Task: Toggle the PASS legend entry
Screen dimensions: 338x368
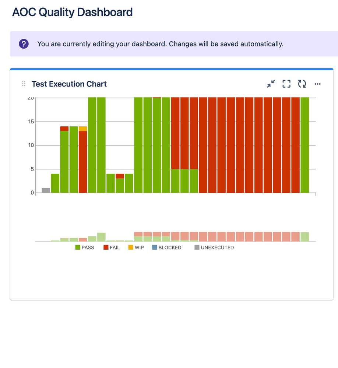Action: click(85, 248)
